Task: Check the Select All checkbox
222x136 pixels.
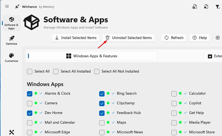Action: click(30, 71)
